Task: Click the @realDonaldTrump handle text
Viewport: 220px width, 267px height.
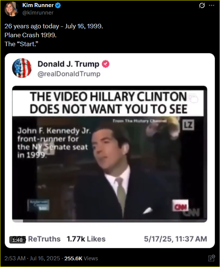Action: (x=69, y=74)
